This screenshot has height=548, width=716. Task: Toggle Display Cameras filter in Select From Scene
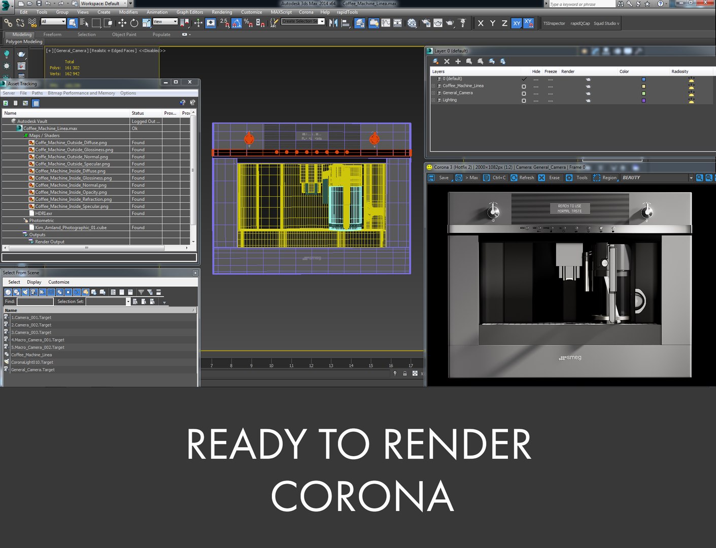[33, 292]
